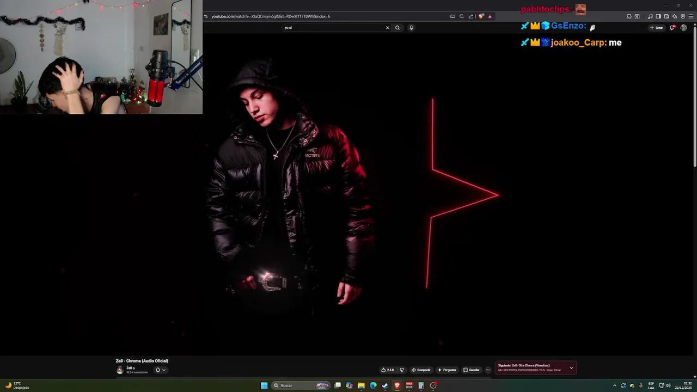The height and width of the screenshot is (392, 697).
Task: Open File Explorer from the taskbar
Action: coord(361,385)
